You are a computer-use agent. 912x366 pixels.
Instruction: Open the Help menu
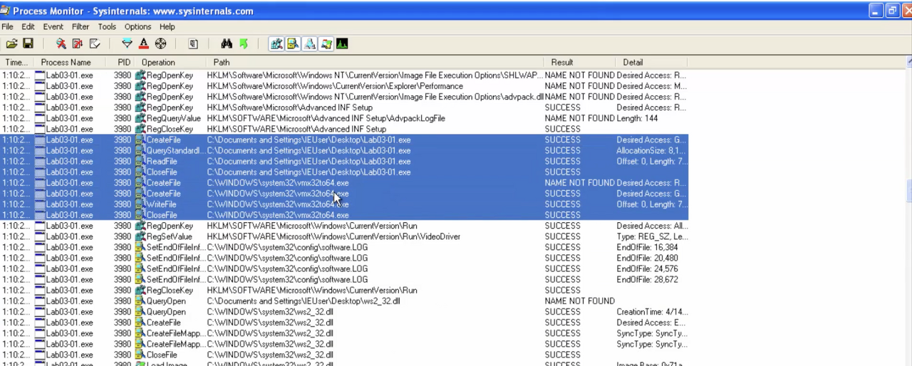pos(167,26)
